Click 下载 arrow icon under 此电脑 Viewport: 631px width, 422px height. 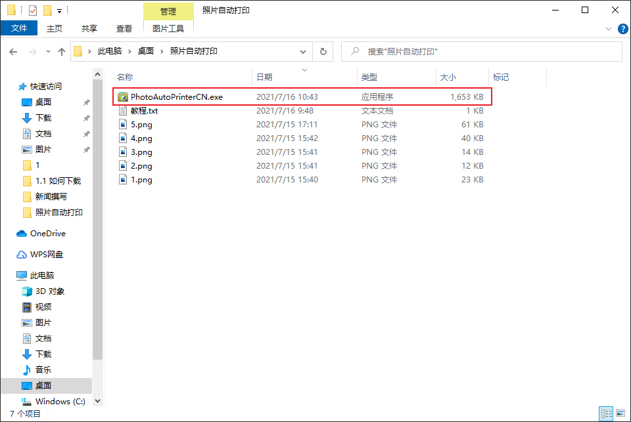click(x=26, y=354)
